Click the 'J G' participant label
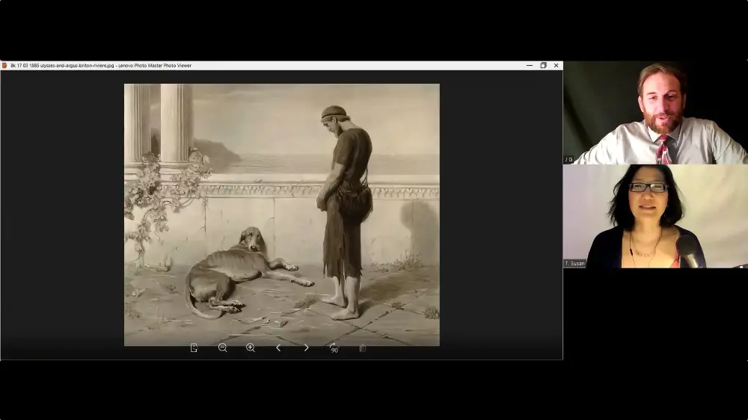This screenshot has width=748, height=420. [x=568, y=160]
